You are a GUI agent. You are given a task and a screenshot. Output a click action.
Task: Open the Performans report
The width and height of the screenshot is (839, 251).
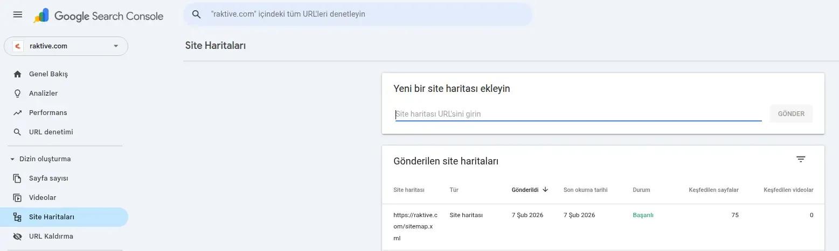[65, 113]
